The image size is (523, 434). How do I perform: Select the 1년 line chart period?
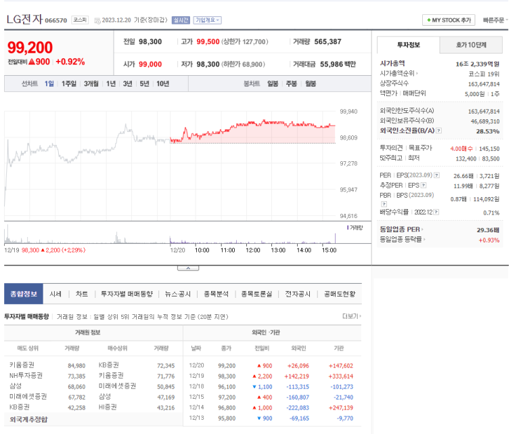111,84
